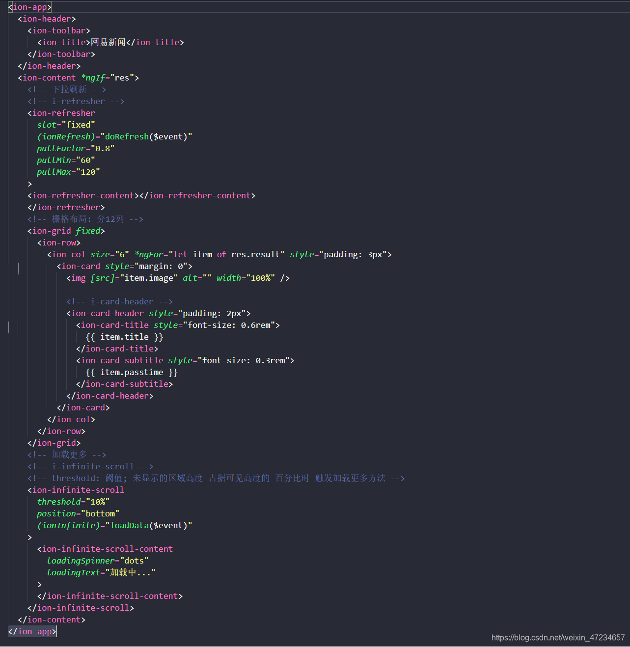
Task: Click the closing ion-grid tag
Action: (54, 443)
